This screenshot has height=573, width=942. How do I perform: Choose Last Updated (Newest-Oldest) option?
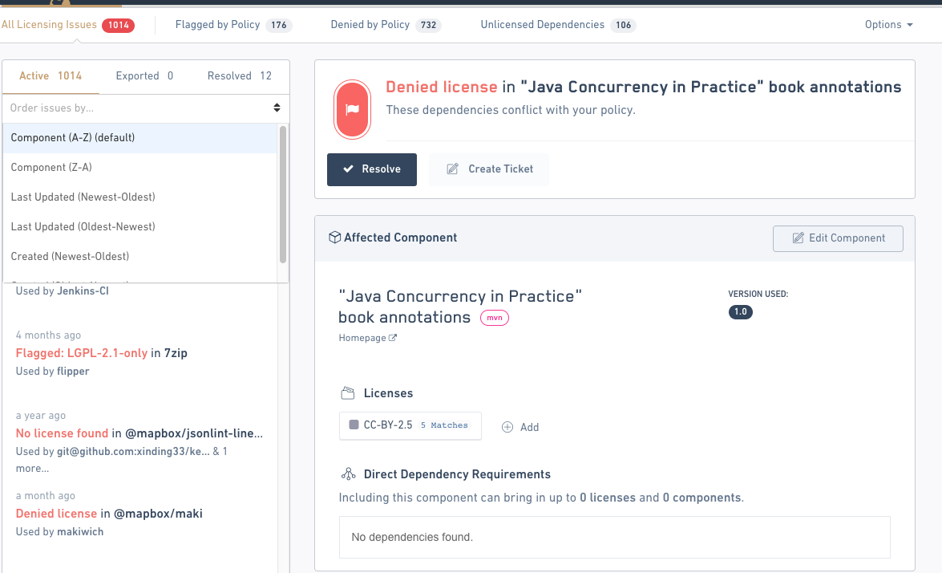pyautogui.click(x=140, y=197)
